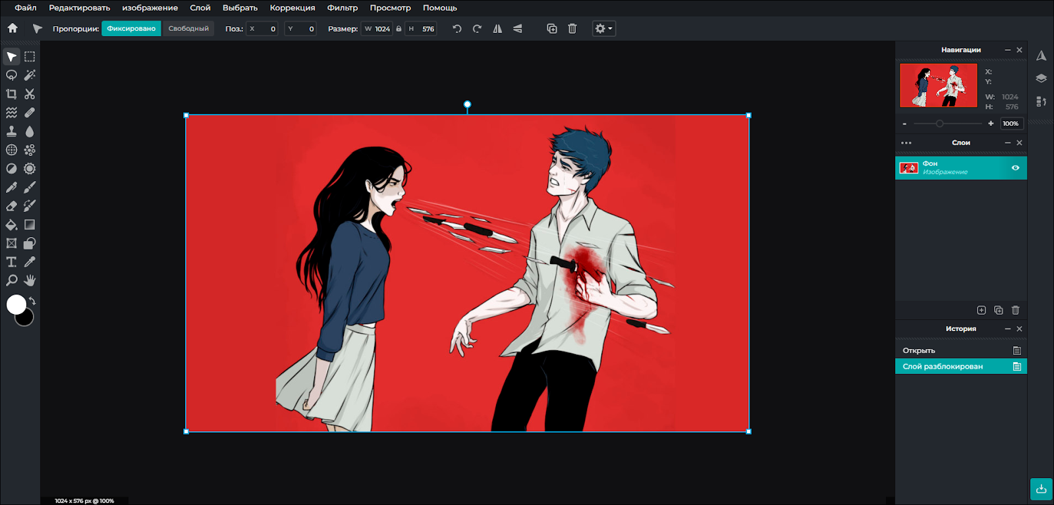Image resolution: width=1054 pixels, height=505 pixels.
Task: Select the Text tool
Action: click(11, 262)
